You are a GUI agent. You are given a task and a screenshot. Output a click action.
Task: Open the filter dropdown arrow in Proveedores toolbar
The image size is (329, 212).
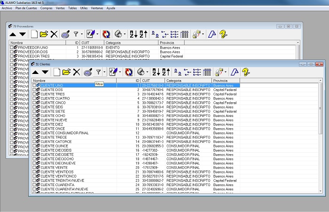pyautogui.click(x=82, y=34)
